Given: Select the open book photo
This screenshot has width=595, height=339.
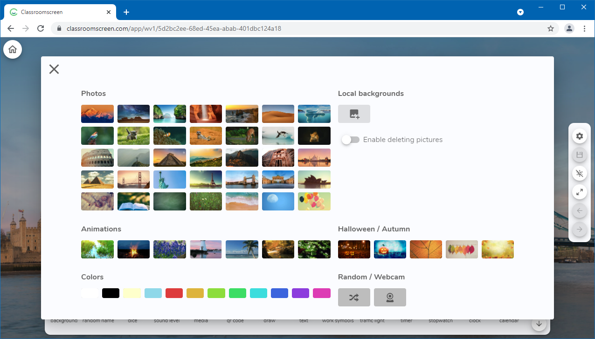Looking at the screenshot, I should [x=133, y=202].
